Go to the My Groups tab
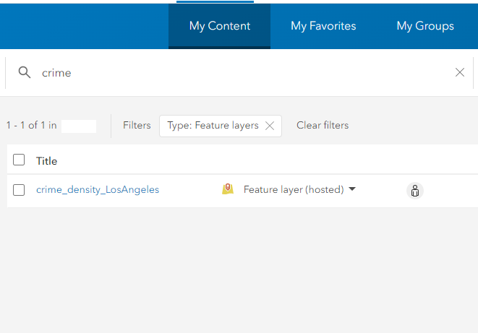Image resolution: width=478 pixels, height=333 pixels. pyautogui.click(x=425, y=26)
